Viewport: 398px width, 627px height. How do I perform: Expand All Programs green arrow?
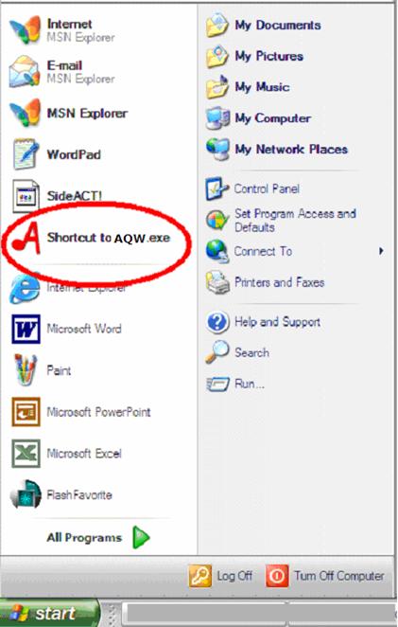click(141, 537)
